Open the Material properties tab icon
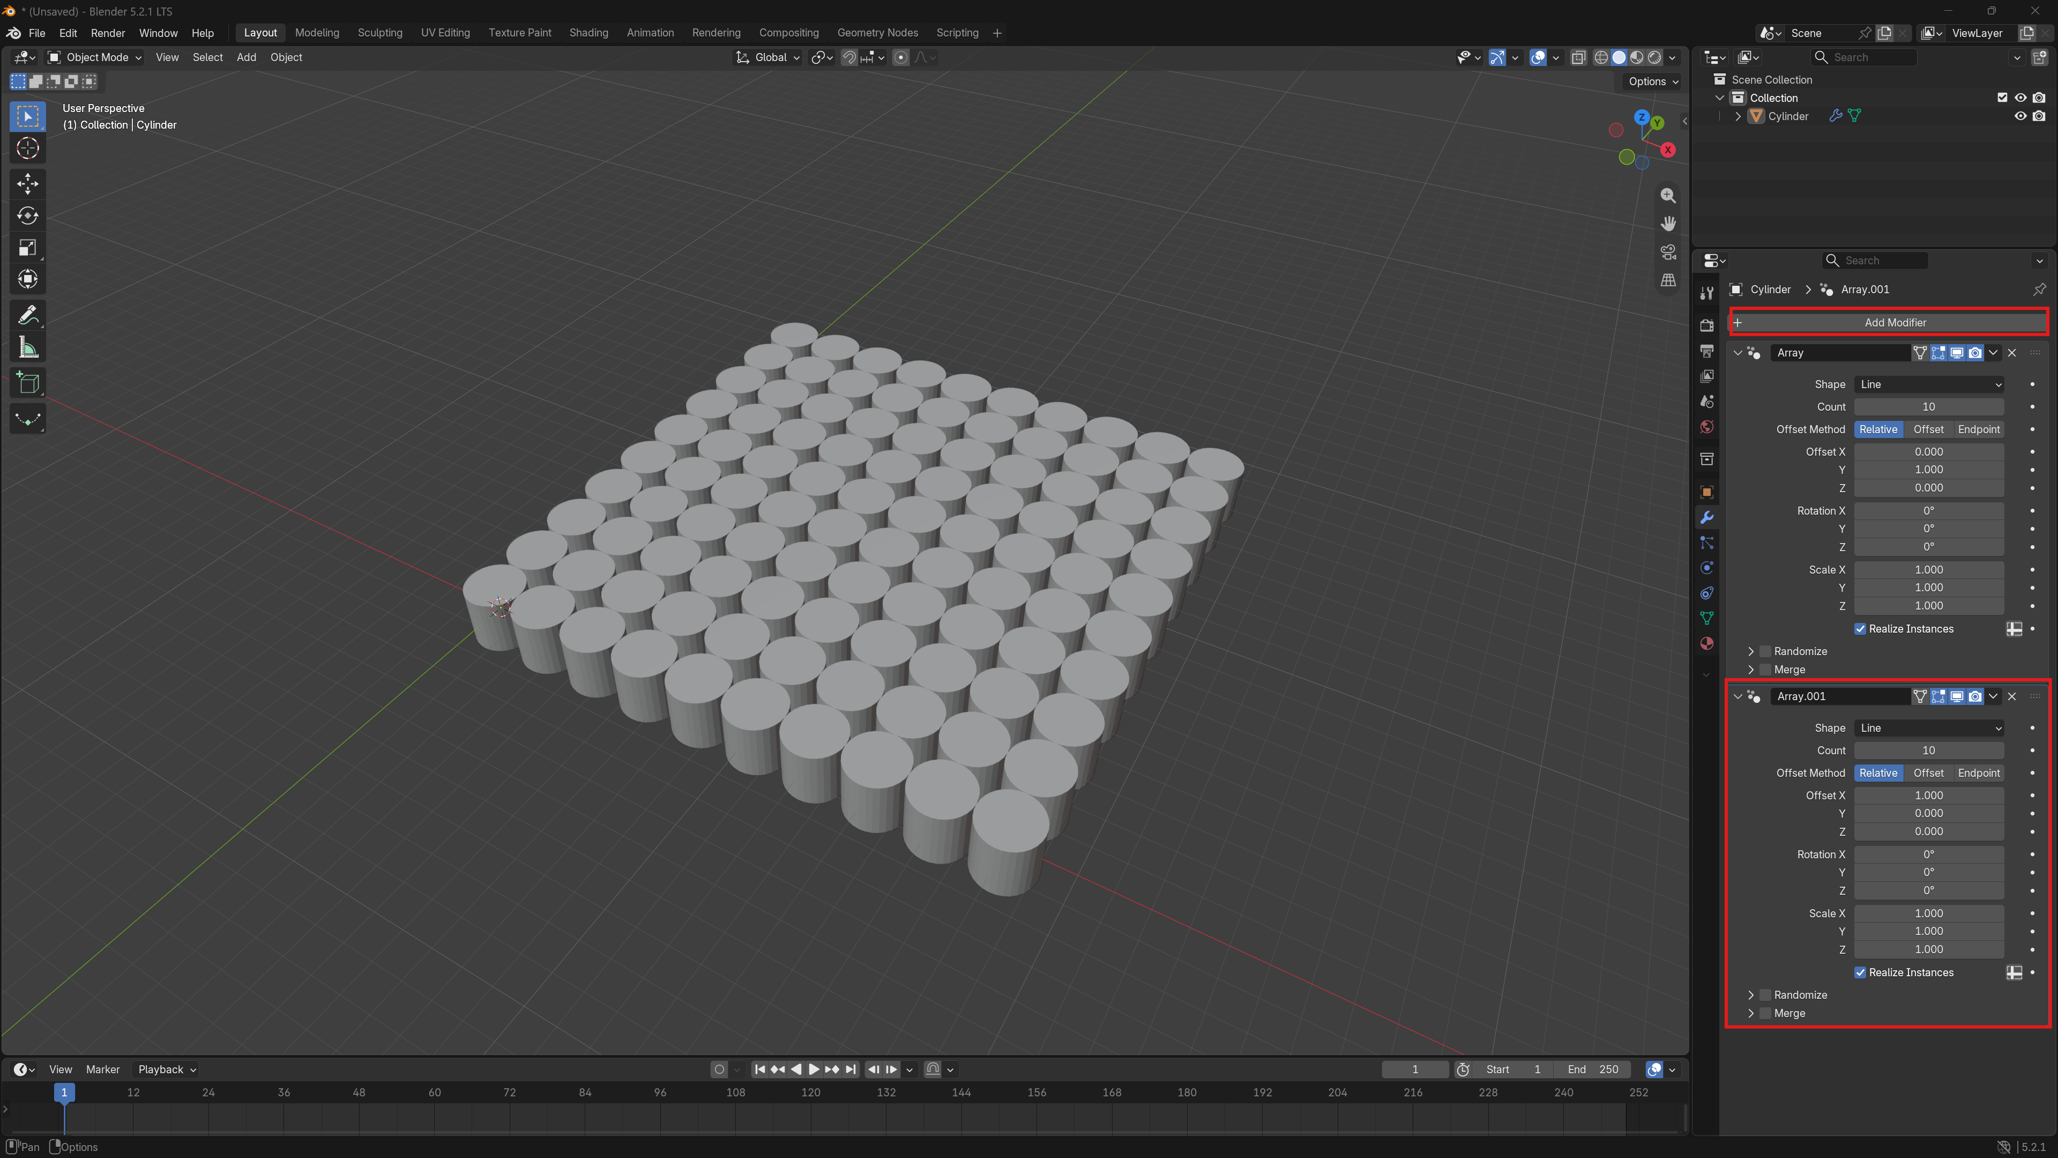Image resolution: width=2058 pixels, height=1158 pixels. [x=1706, y=644]
